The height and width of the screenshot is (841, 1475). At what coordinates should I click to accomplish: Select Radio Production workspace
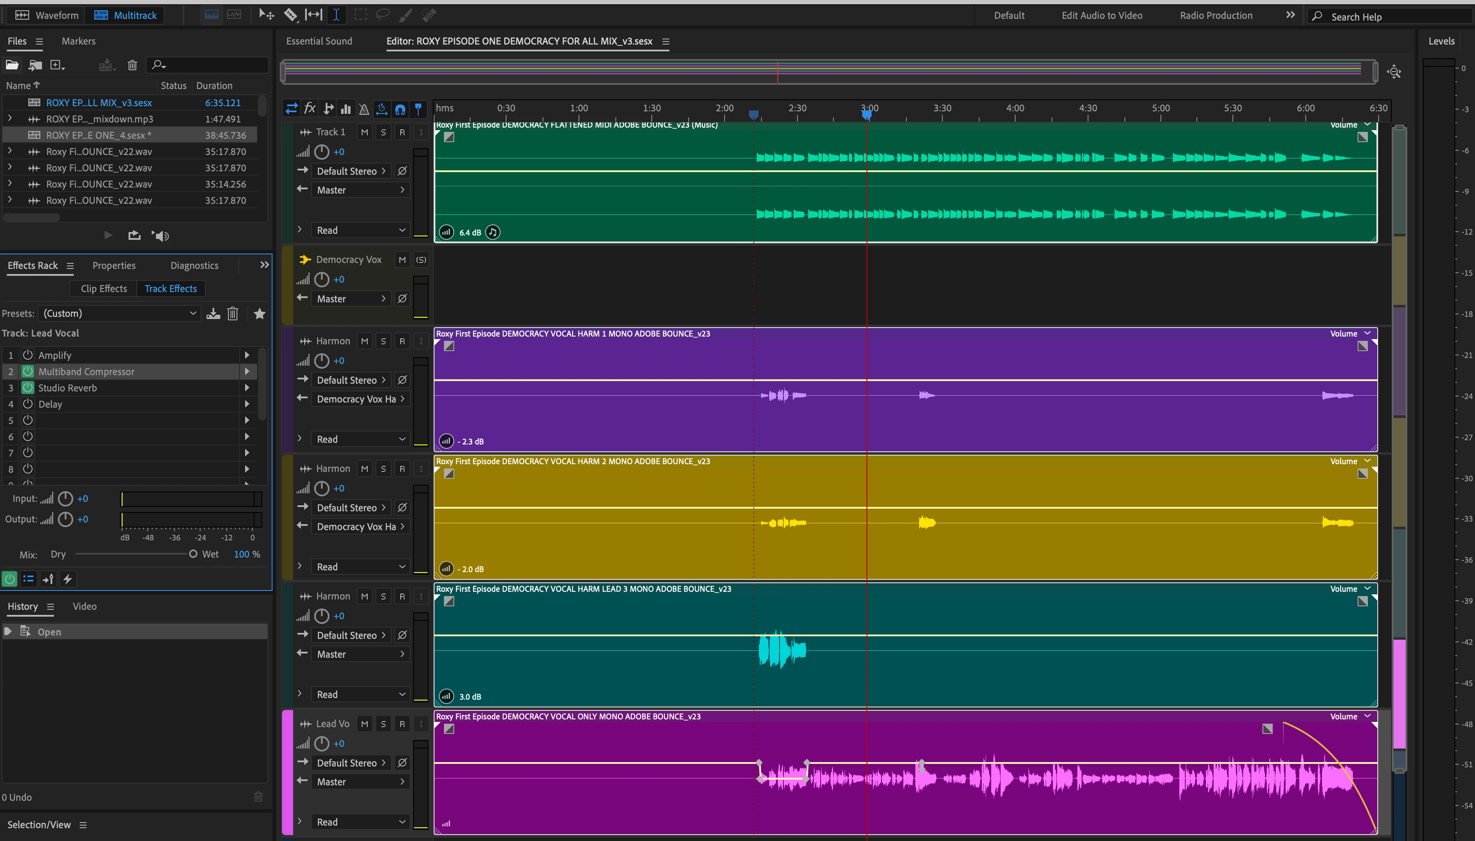(1215, 15)
